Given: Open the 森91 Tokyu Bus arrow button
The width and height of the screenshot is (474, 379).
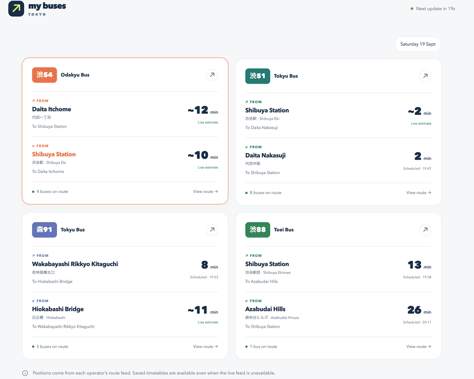Looking at the screenshot, I should [212, 229].
